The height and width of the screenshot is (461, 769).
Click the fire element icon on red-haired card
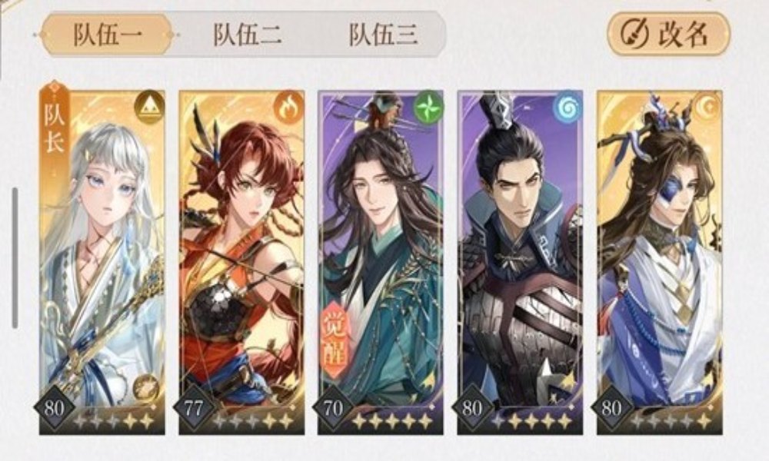288,108
